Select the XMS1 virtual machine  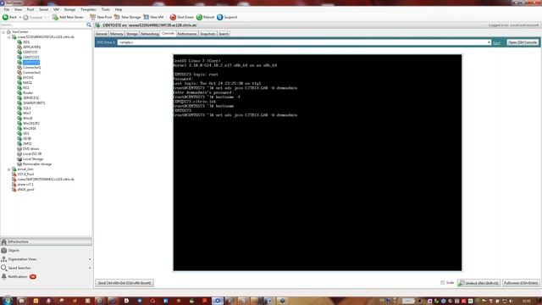27,143
